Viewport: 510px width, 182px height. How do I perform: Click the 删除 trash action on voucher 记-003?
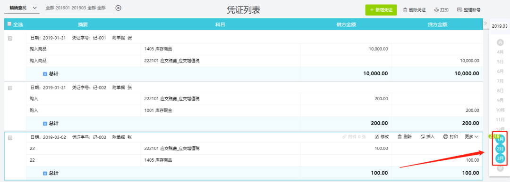tap(405, 137)
